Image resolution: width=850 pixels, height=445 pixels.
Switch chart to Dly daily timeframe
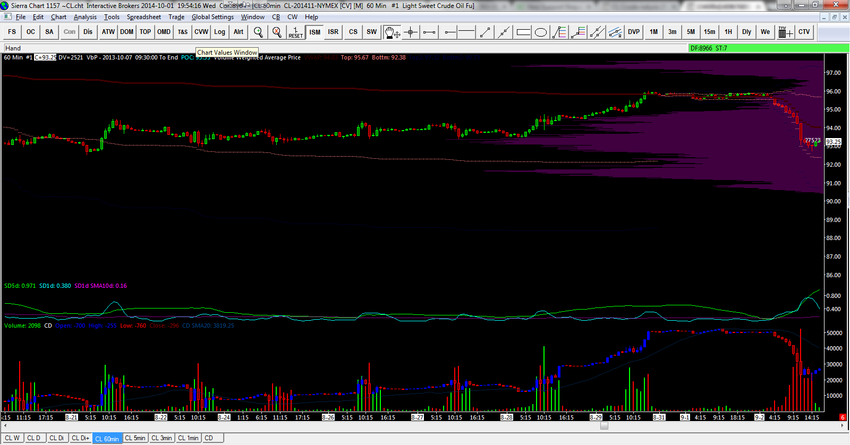[x=747, y=32]
